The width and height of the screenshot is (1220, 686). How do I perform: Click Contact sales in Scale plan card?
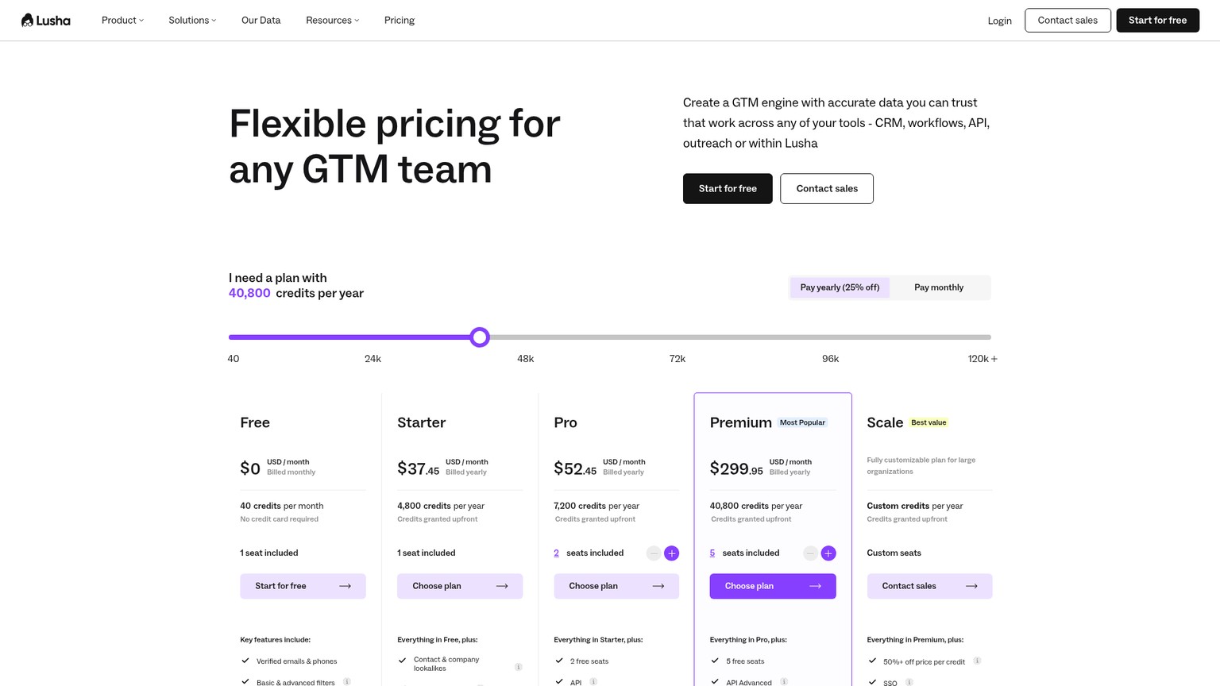click(929, 586)
